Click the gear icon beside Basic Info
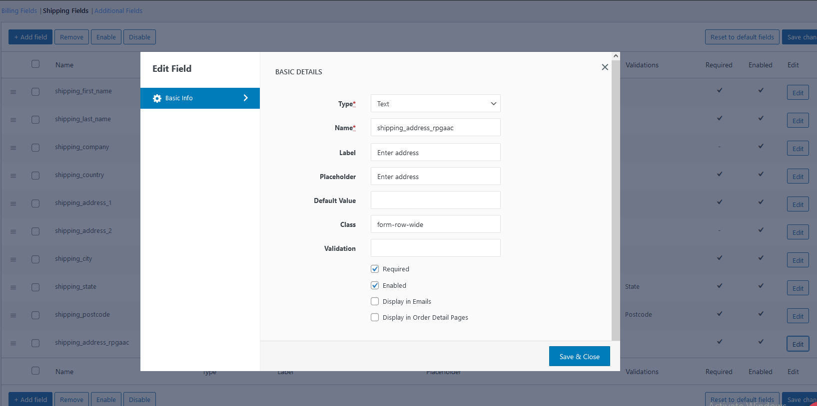Screen dimensions: 817x406 (157, 98)
